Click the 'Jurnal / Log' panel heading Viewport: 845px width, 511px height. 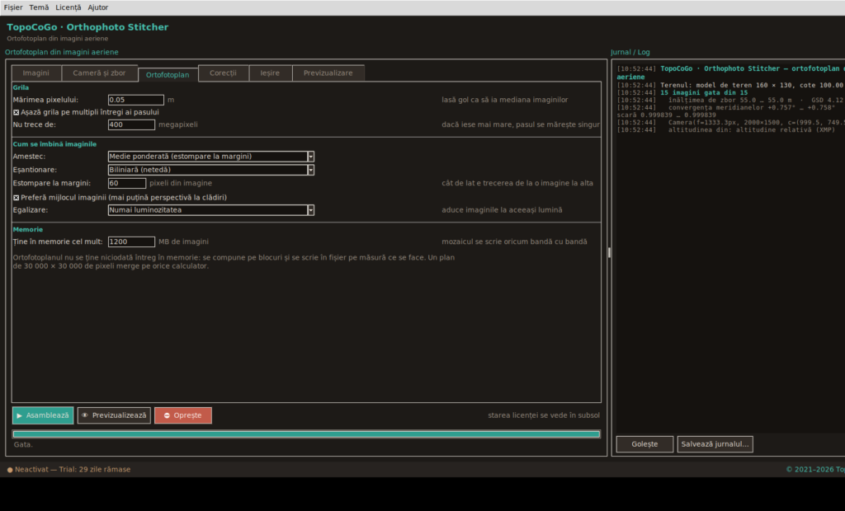[630, 52]
